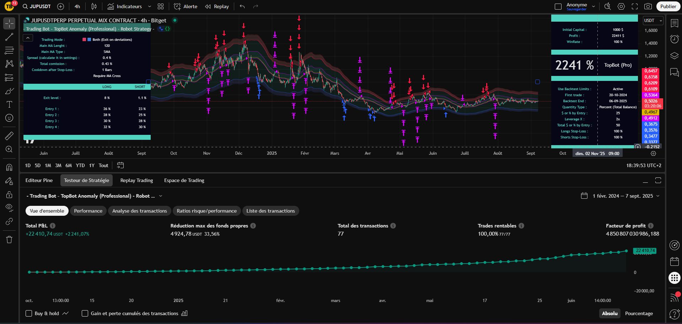Open the USDT currency dropdown
This screenshot has height=324, width=682.
coord(653,21)
